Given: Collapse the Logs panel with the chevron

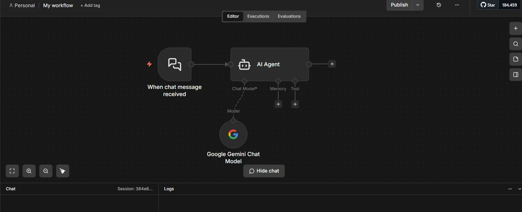Looking at the screenshot, I should coord(519,189).
